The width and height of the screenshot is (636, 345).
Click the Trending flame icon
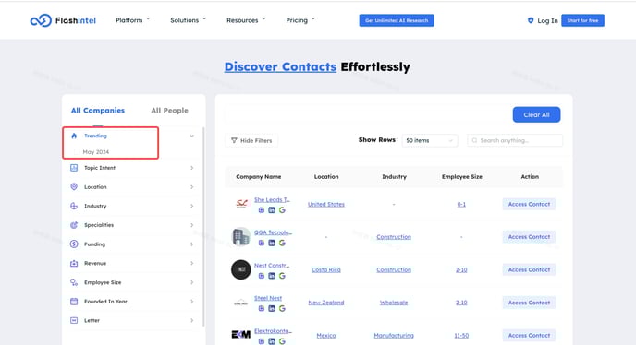point(74,136)
